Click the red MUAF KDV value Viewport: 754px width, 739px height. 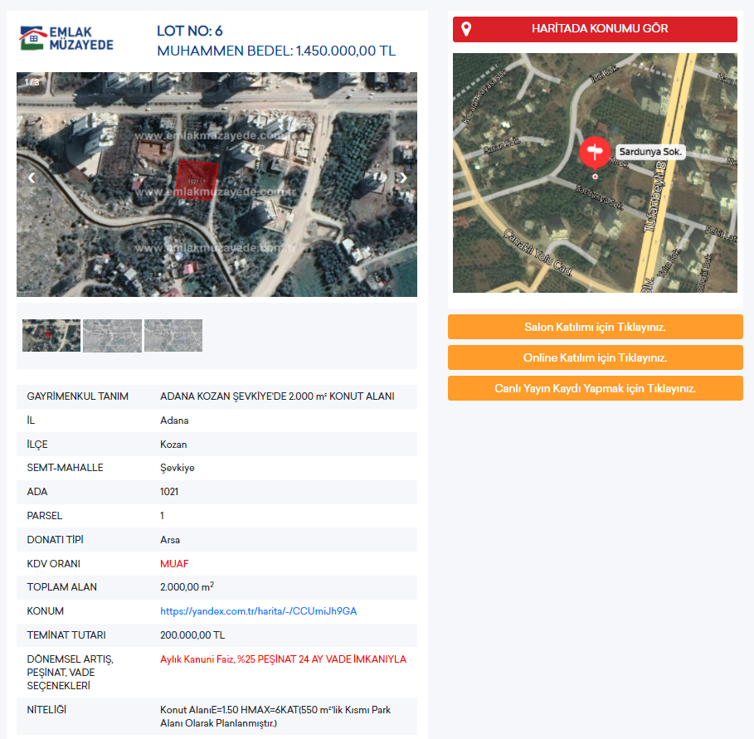(x=174, y=564)
